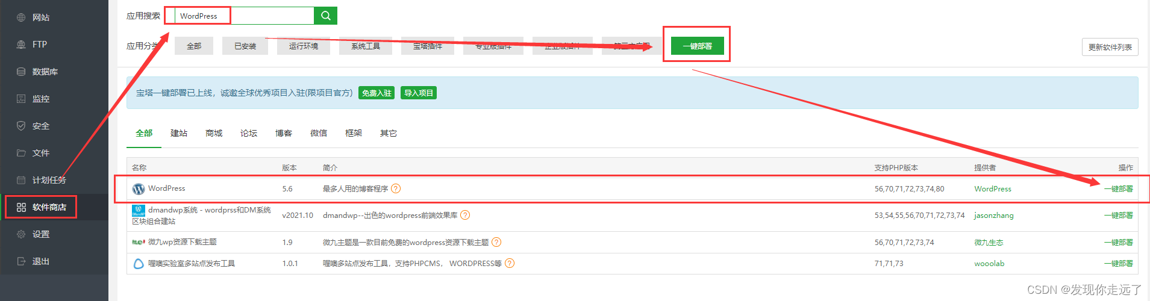Click the 更新软件列表 button
The height and width of the screenshot is (301, 1150).
[1110, 47]
